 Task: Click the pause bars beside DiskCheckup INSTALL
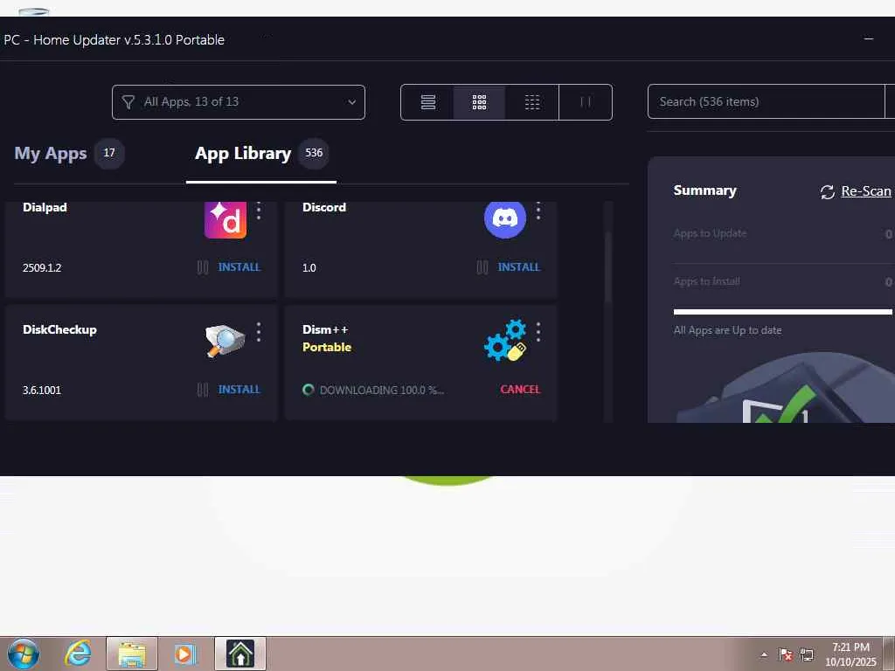[203, 390]
